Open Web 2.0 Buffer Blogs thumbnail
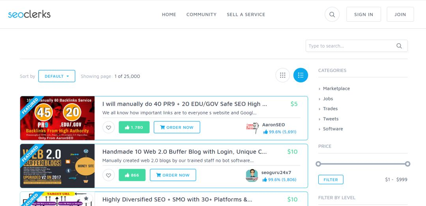This screenshot has width=426, height=206. 57,166
